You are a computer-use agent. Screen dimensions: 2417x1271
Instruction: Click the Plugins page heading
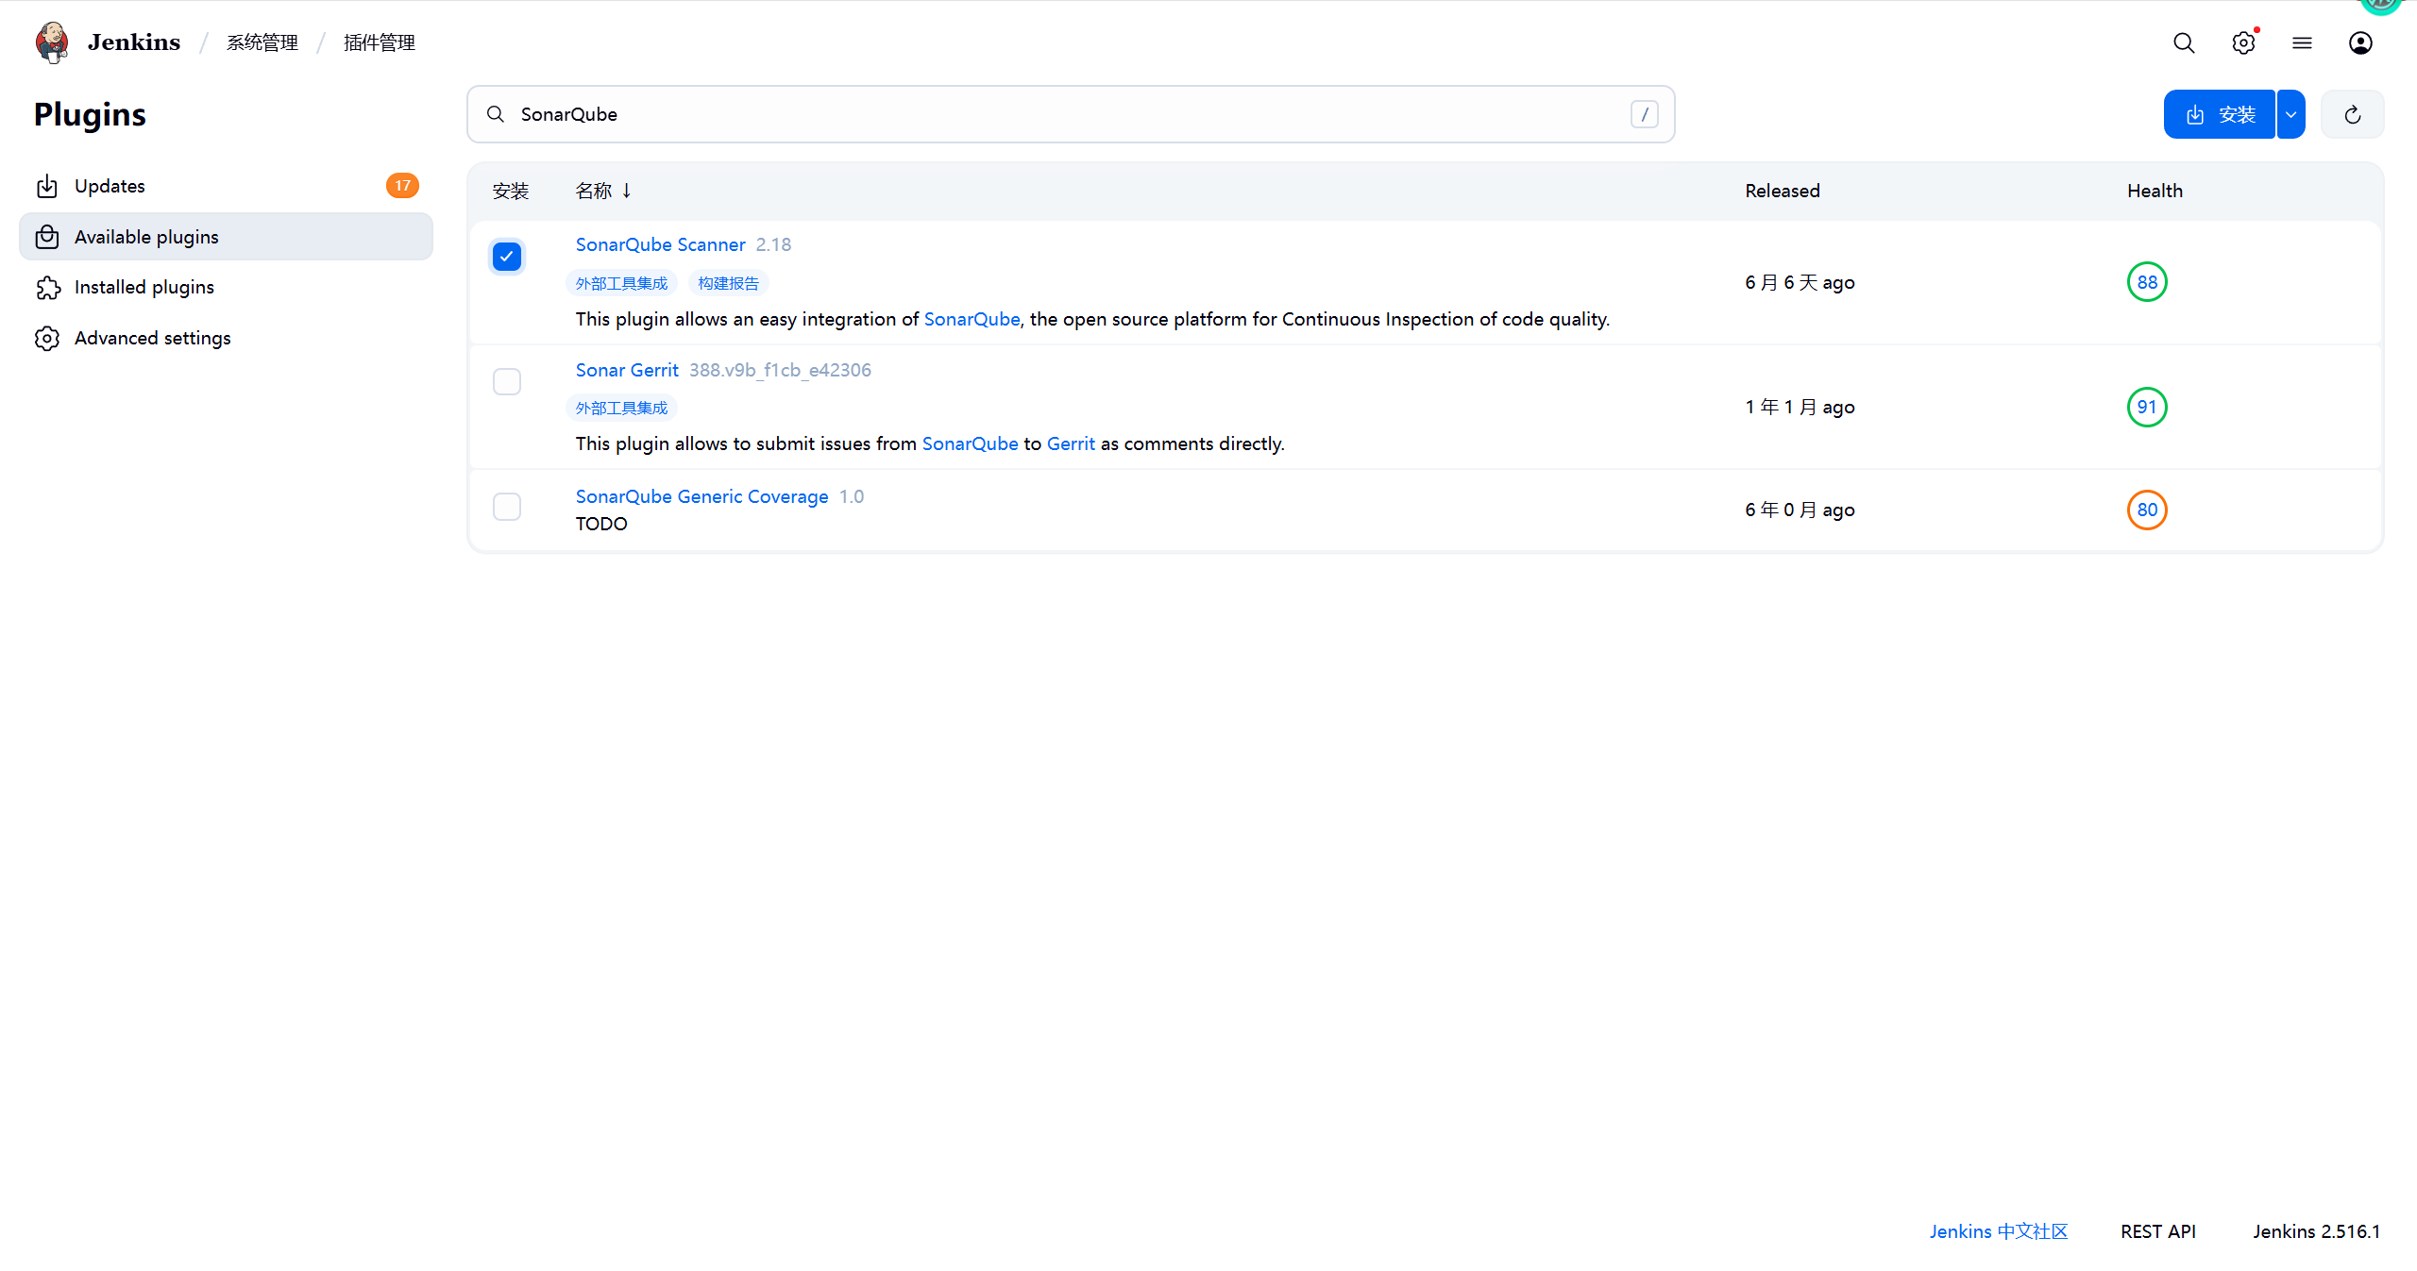point(90,114)
